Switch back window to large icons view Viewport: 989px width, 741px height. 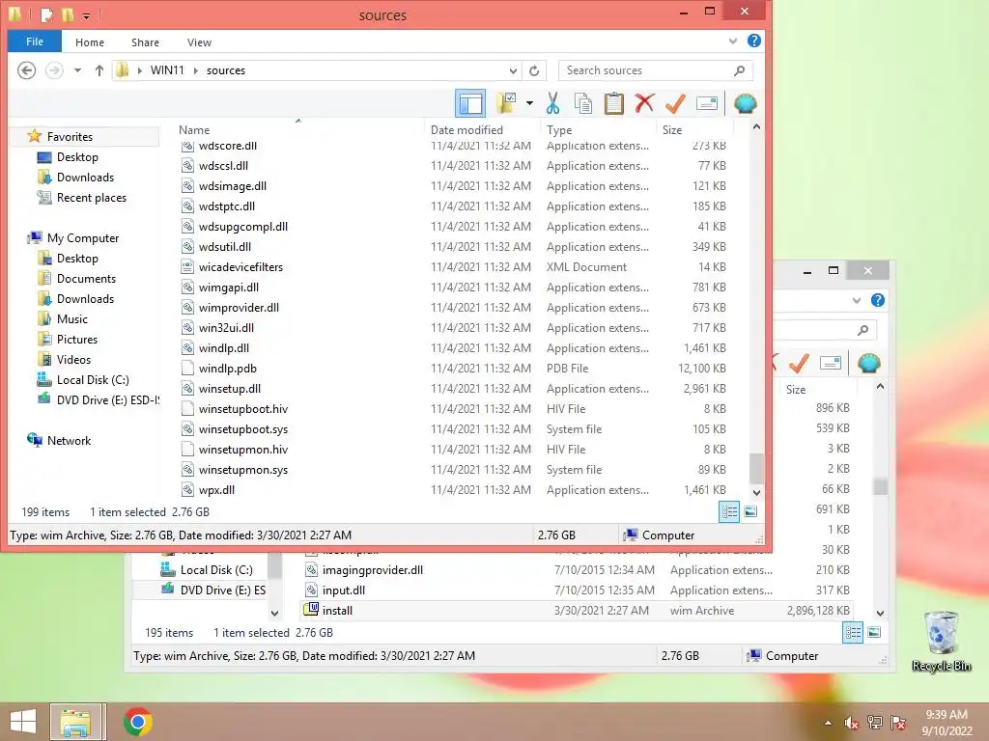click(874, 633)
